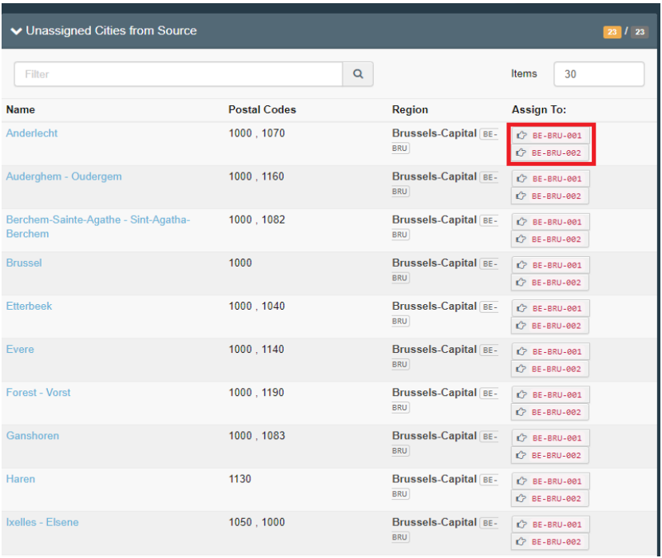Click postal codes 1000 , 1040
The width and height of the screenshot is (662, 558).
click(256, 306)
